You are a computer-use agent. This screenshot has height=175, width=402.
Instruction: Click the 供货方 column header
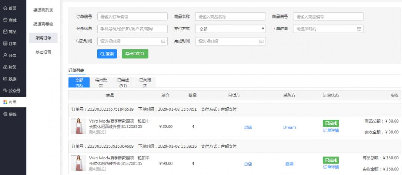(x=234, y=95)
